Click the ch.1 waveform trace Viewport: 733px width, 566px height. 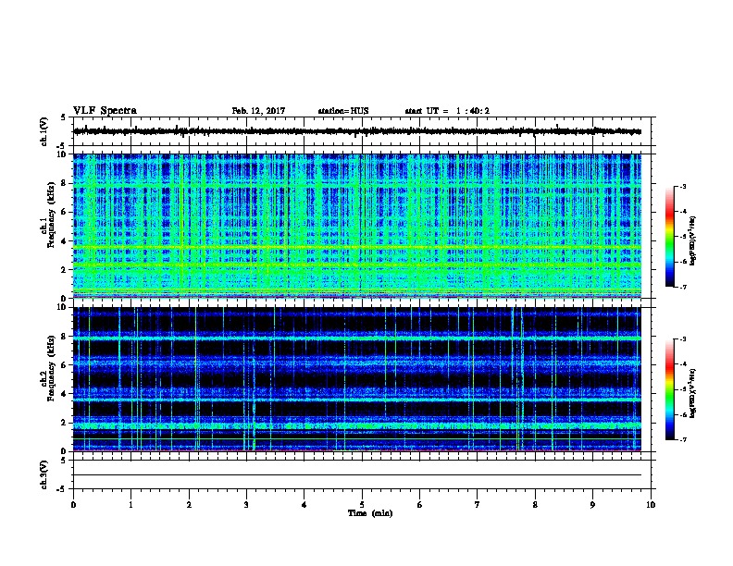(357, 131)
